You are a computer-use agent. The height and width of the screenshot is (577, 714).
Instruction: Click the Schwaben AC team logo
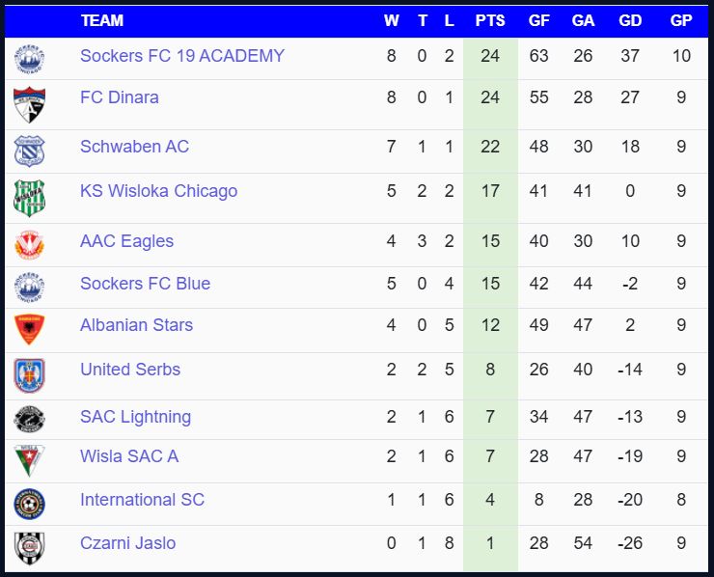click(x=29, y=151)
